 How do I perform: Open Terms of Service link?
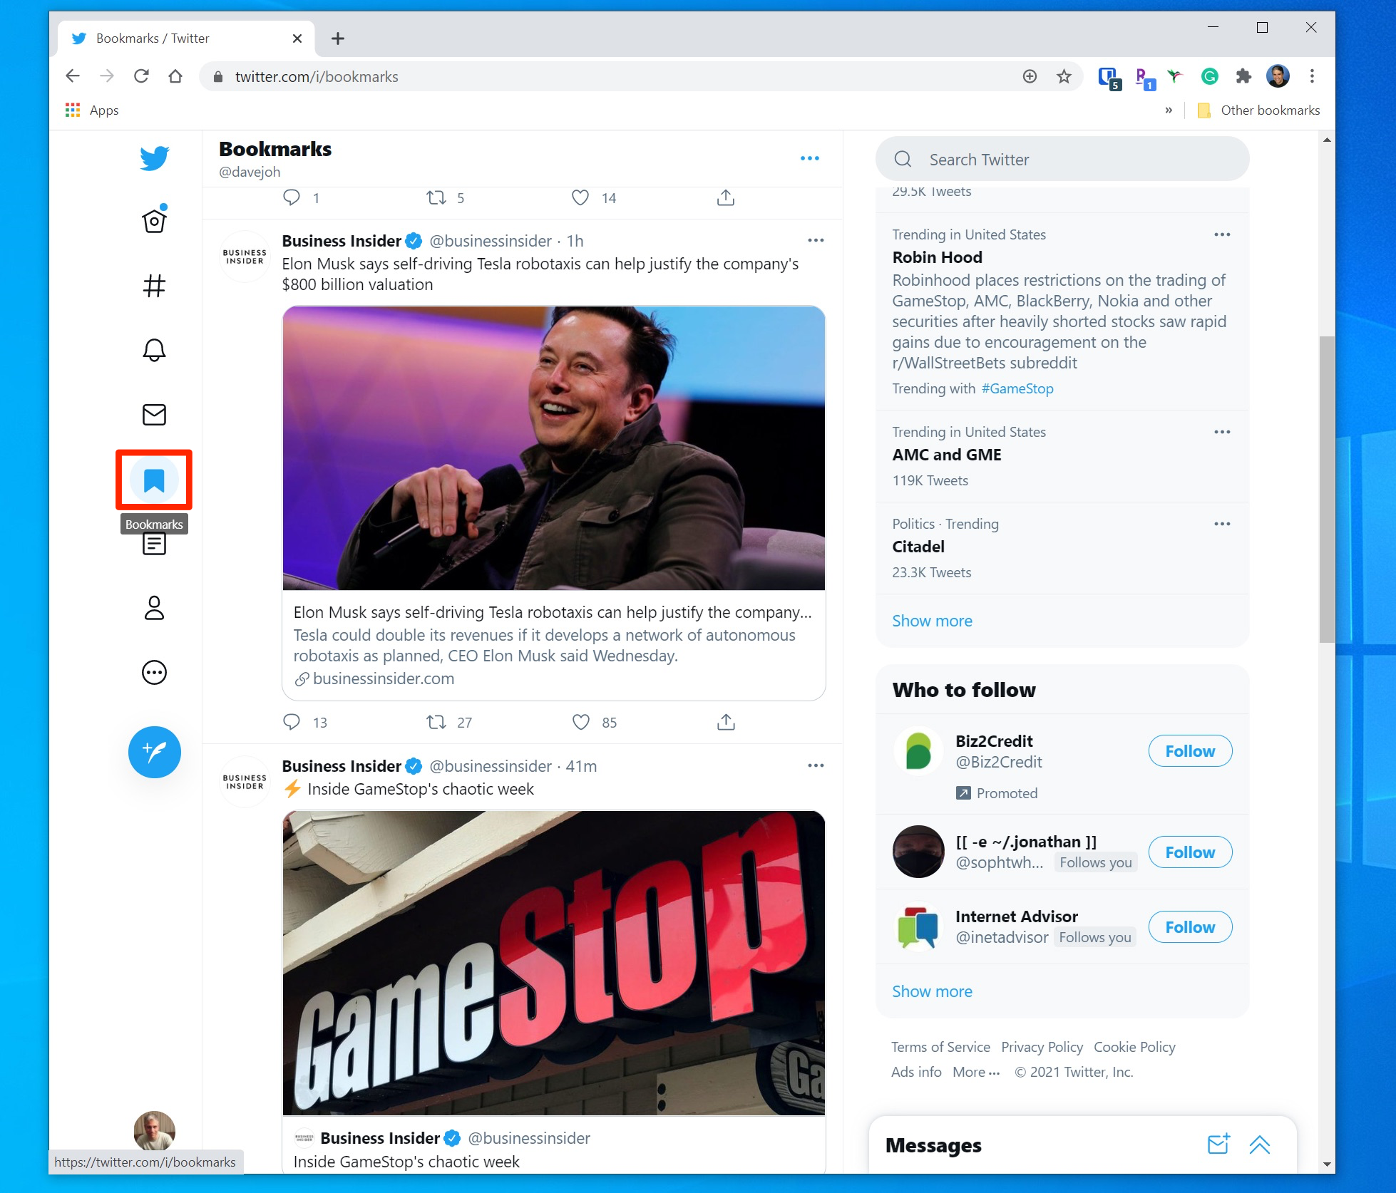[940, 1047]
